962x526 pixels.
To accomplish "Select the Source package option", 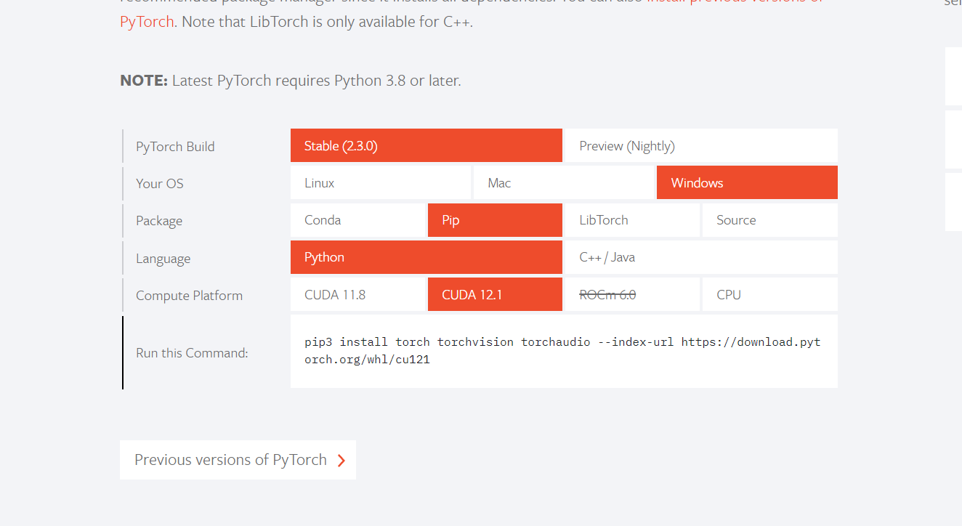I will [x=770, y=220].
